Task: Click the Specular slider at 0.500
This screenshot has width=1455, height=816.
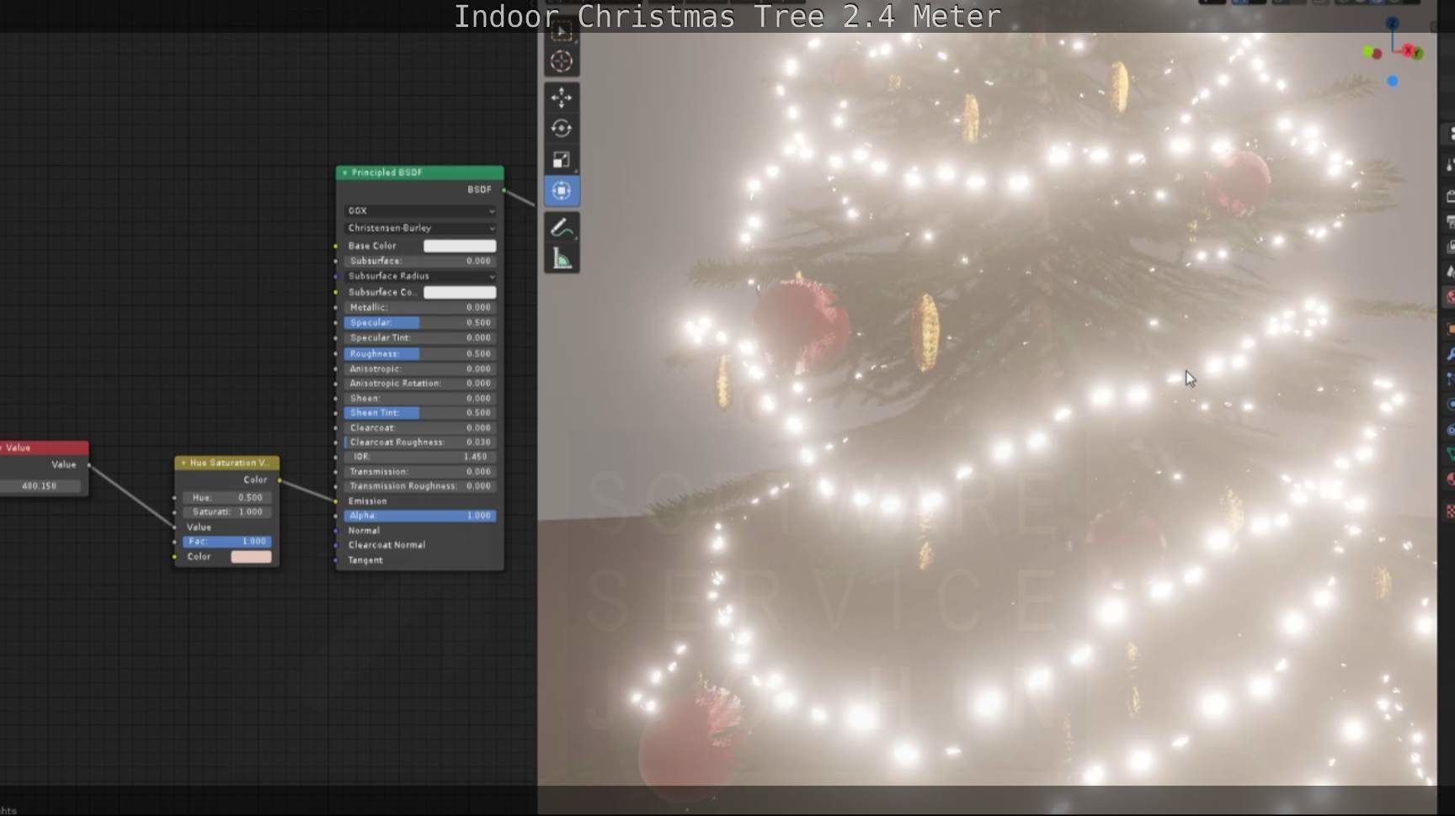Action: coord(420,323)
